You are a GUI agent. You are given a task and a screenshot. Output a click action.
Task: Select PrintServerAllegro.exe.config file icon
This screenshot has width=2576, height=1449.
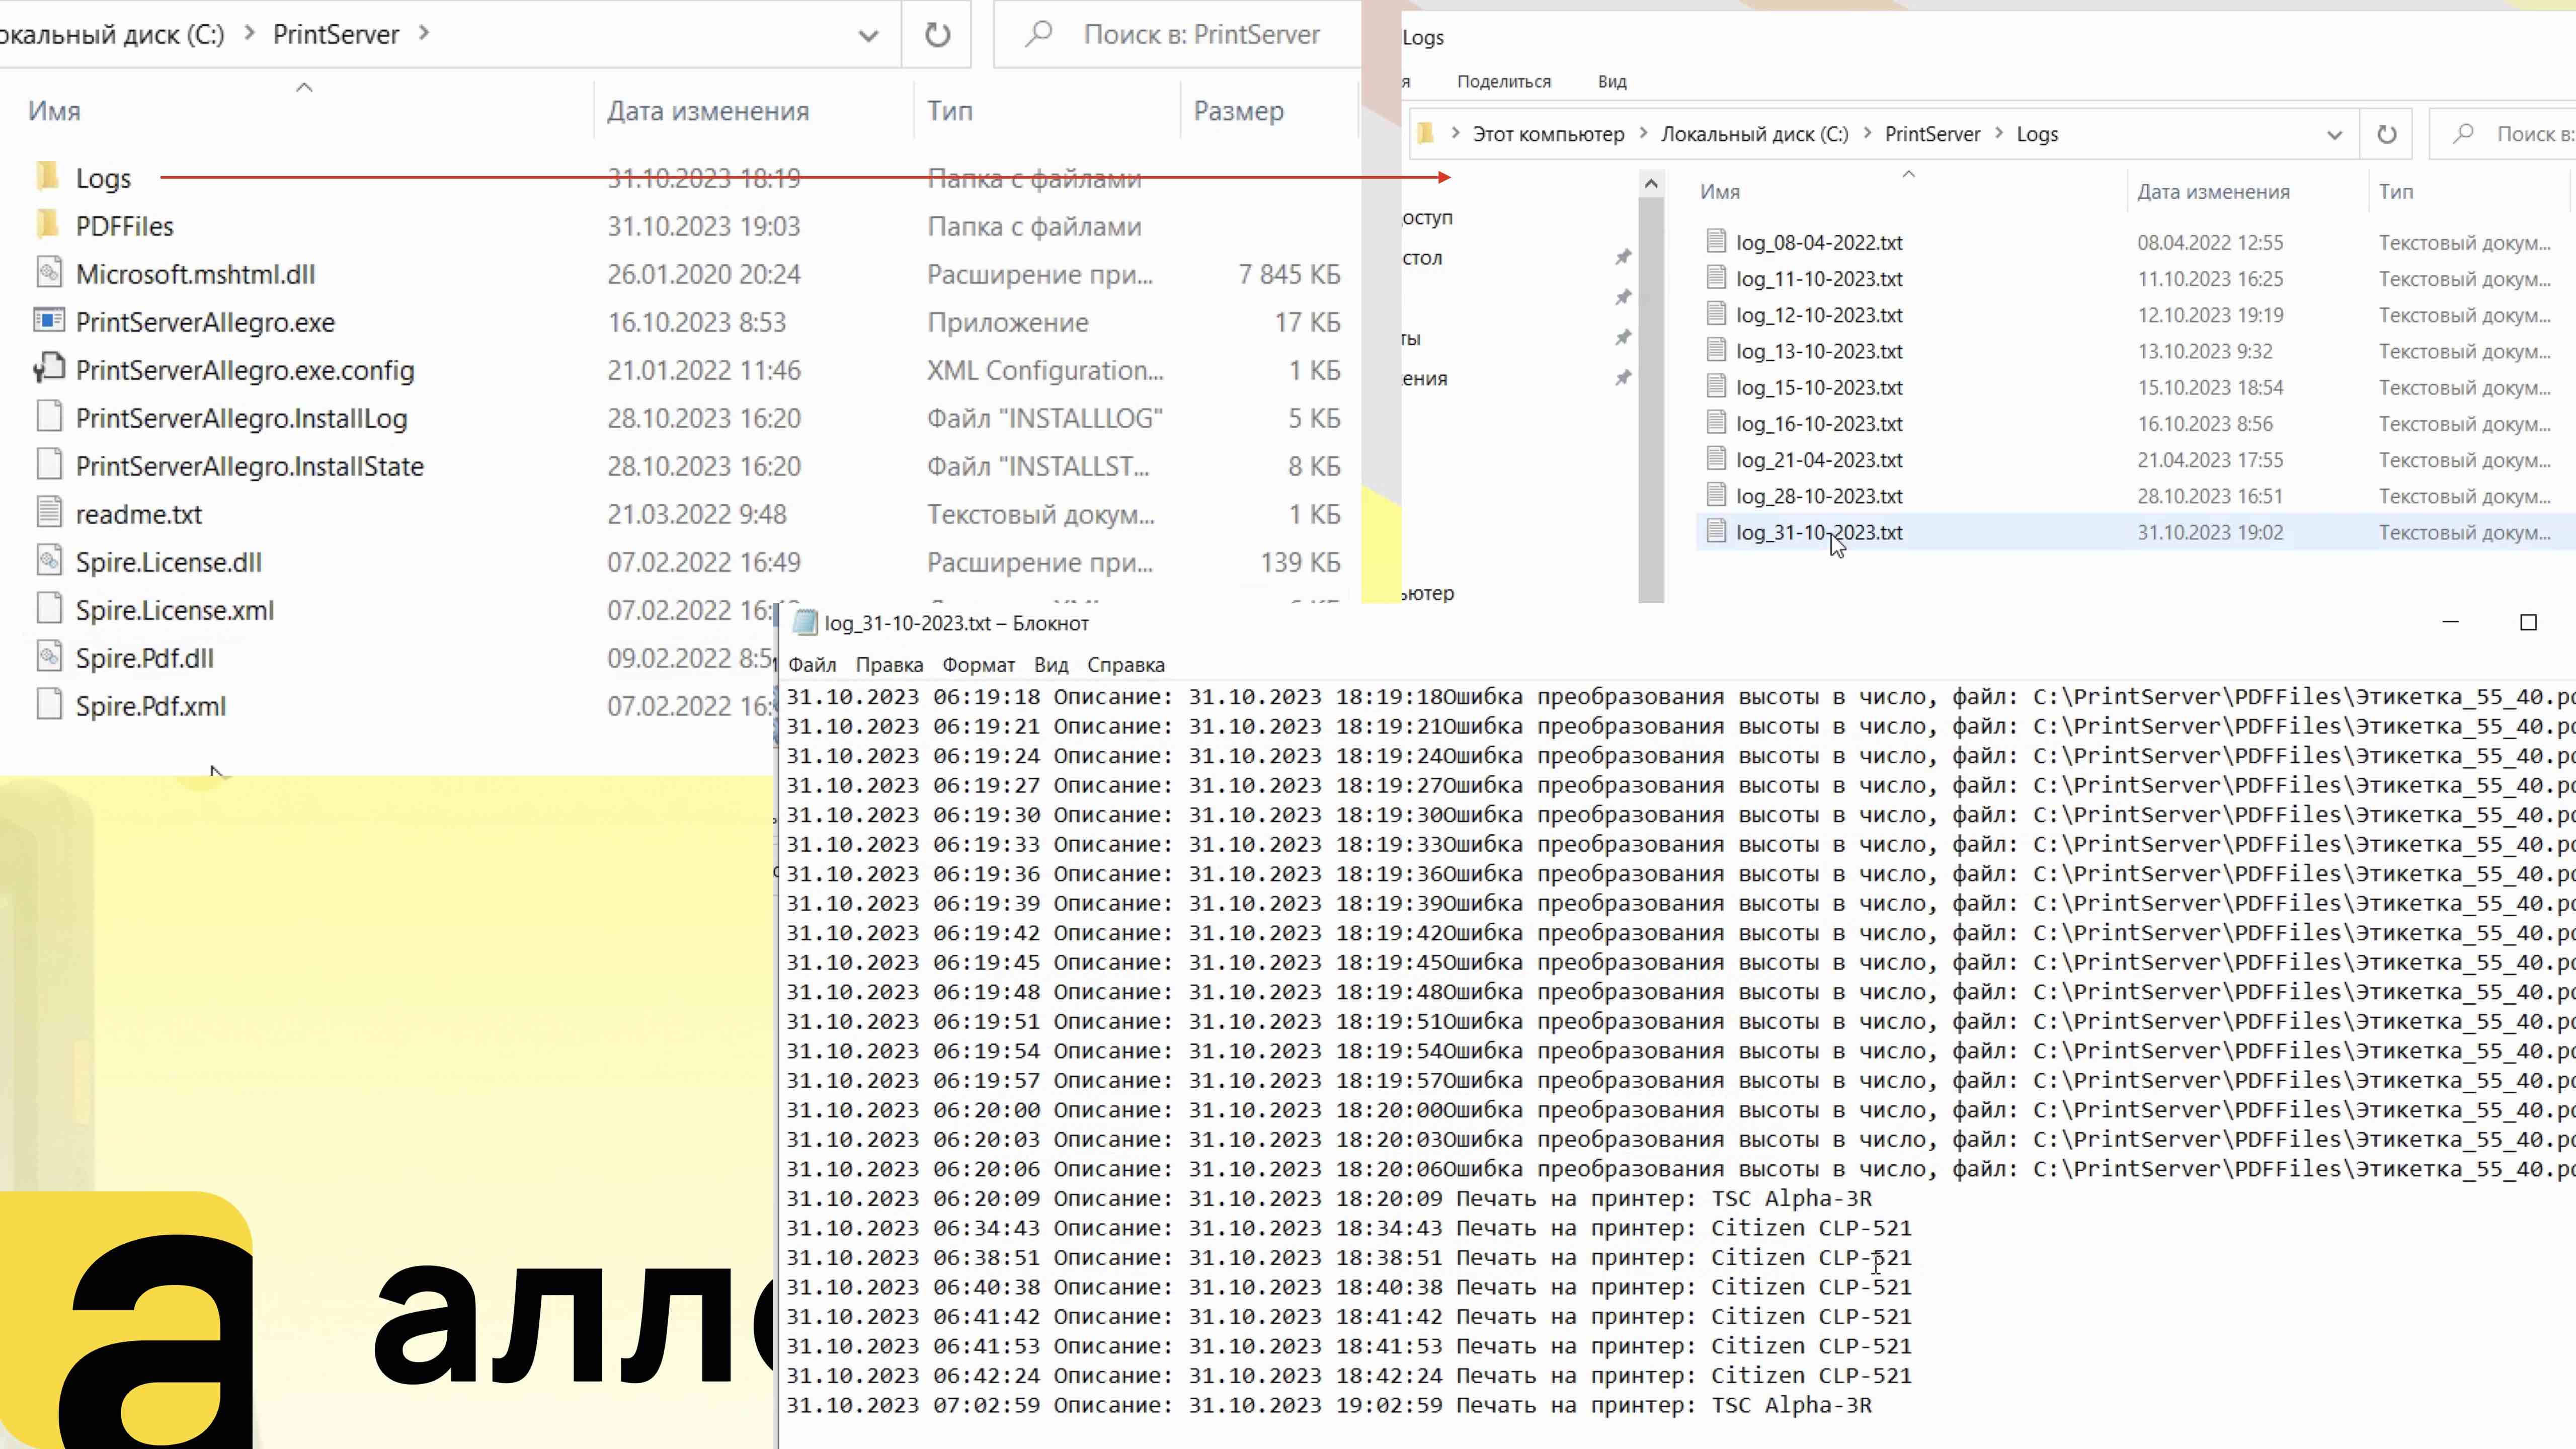(x=49, y=369)
